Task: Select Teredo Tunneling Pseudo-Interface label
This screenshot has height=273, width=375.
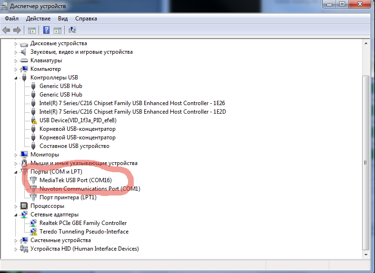Action: pyautogui.click(x=84, y=232)
